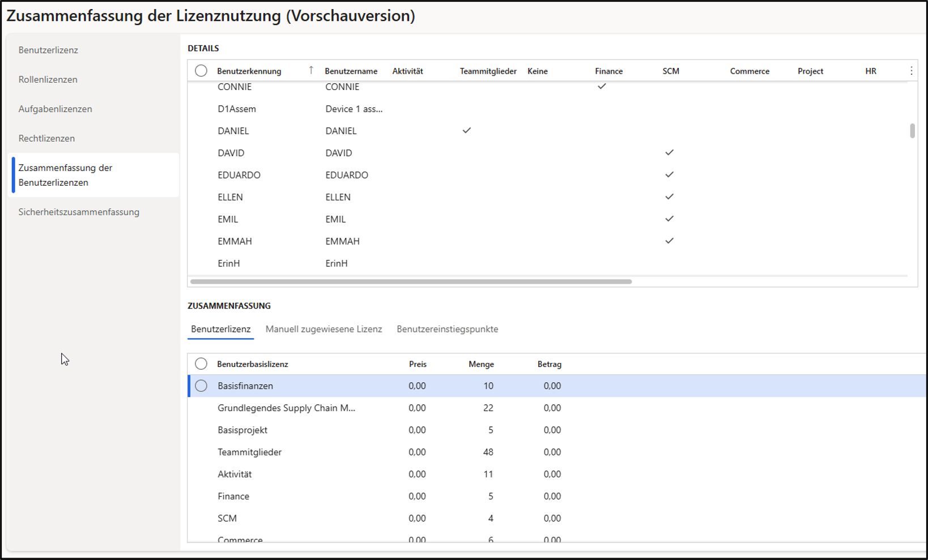This screenshot has width=928, height=560.
Task: Click the SCM checkmark in the EMMAH row
Action: pyautogui.click(x=669, y=241)
